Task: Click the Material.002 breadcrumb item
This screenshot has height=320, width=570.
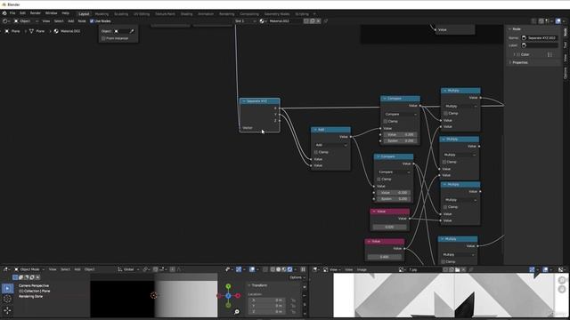Action: 68,31
